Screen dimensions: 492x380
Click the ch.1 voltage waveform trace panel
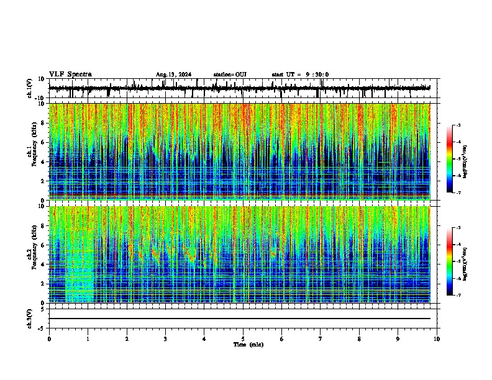[243, 88]
